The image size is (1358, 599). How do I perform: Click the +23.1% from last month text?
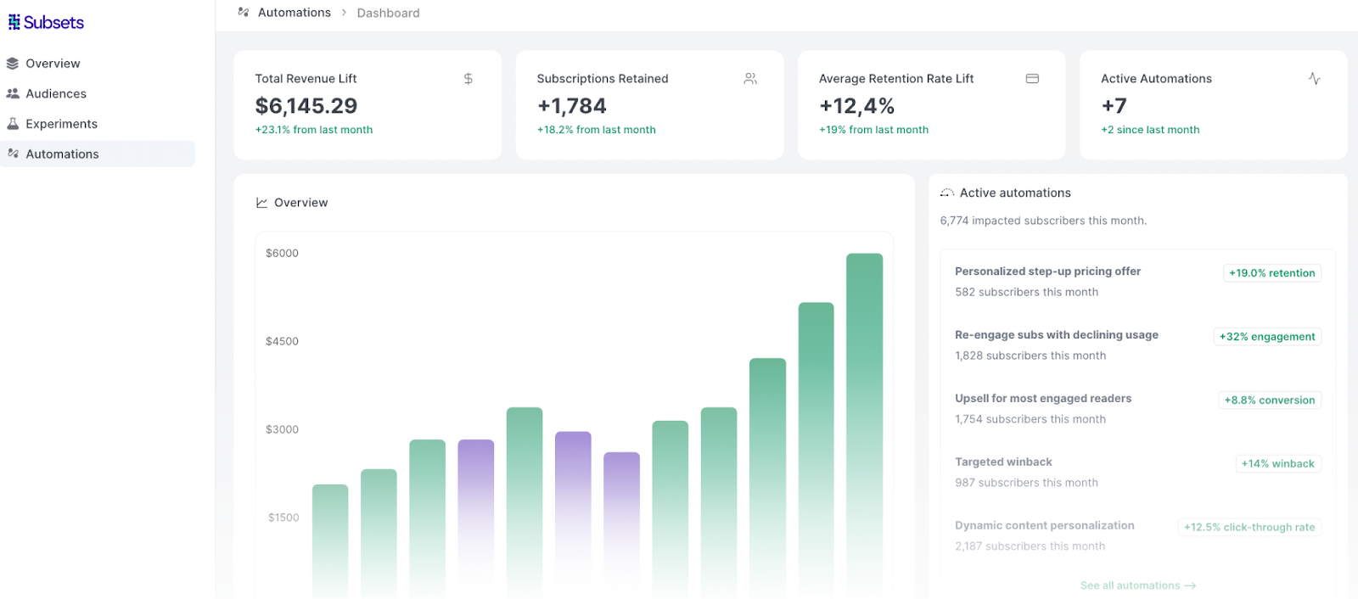[x=314, y=130]
